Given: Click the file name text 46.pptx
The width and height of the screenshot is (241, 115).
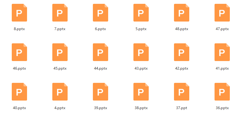Looking at the screenshot, I should pyautogui.click(x=19, y=68).
